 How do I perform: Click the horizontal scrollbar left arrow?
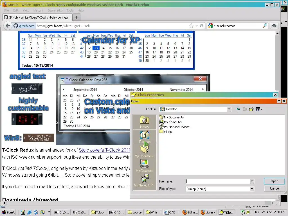click(4, 203)
